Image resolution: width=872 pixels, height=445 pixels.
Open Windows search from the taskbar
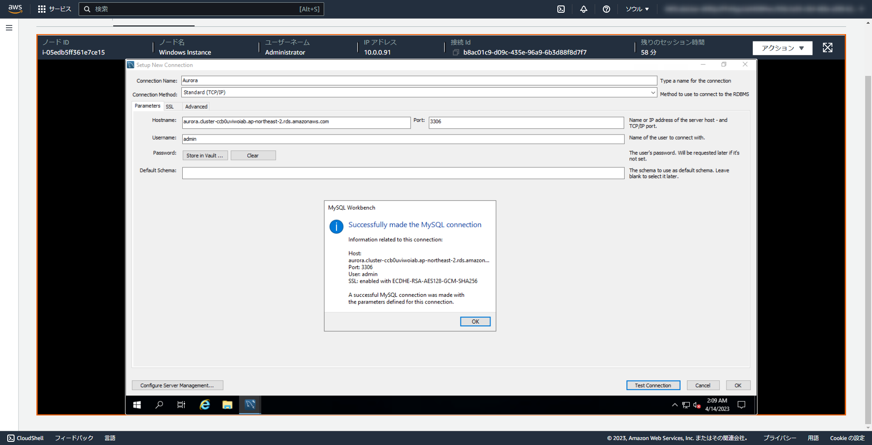point(159,405)
